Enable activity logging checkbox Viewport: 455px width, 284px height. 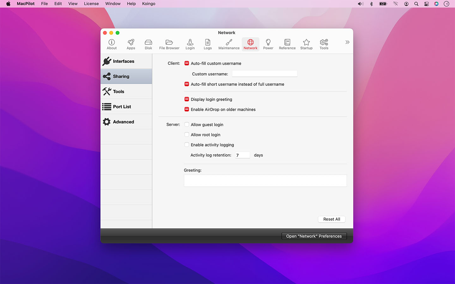(x=187, y=145)
